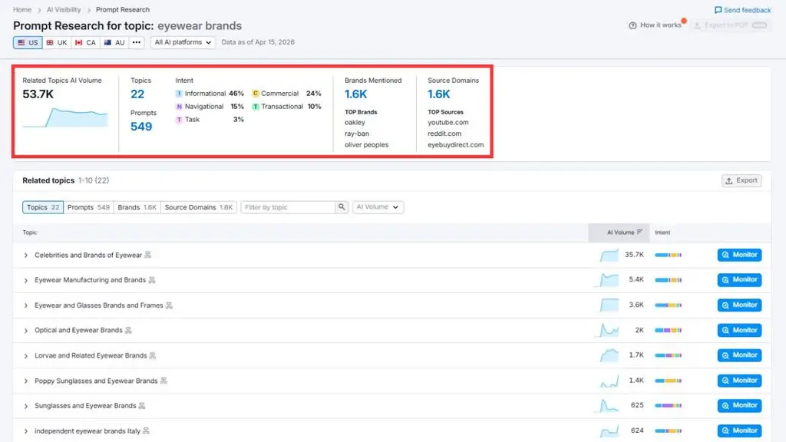Switch to AU country tab
The height and width of the screenshot is (442, 786).
click(114, 43)
